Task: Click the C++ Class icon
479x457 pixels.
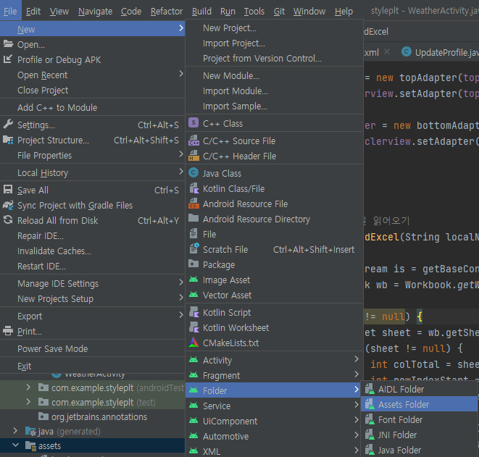Action: 193,123
